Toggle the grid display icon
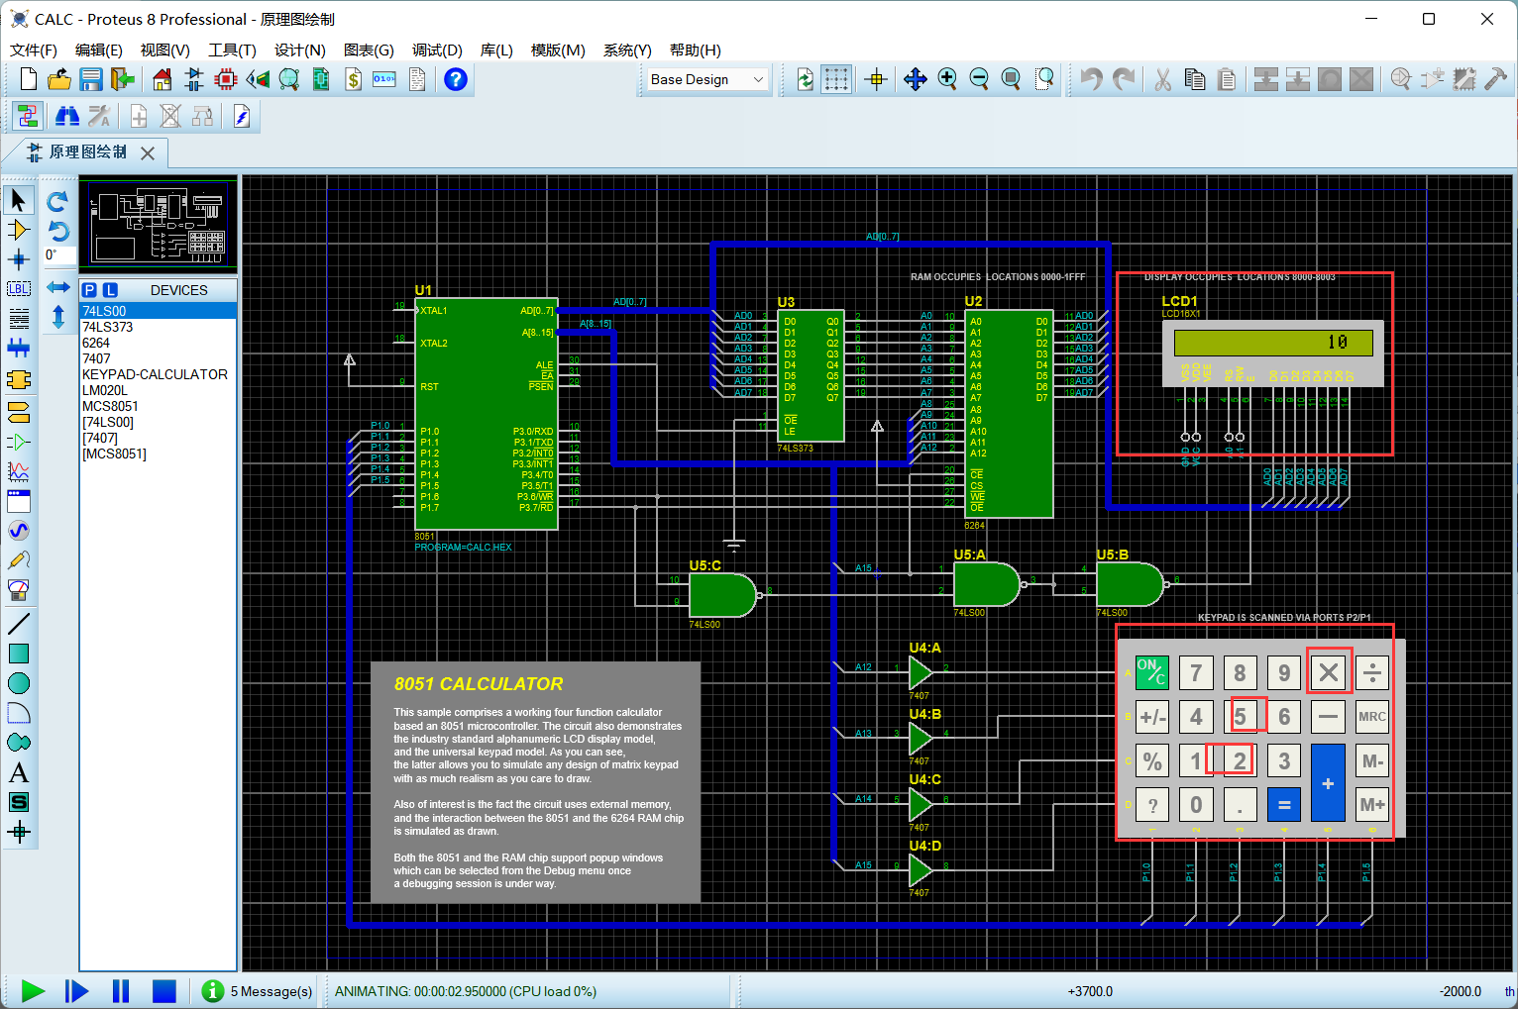 coord(836,79)
